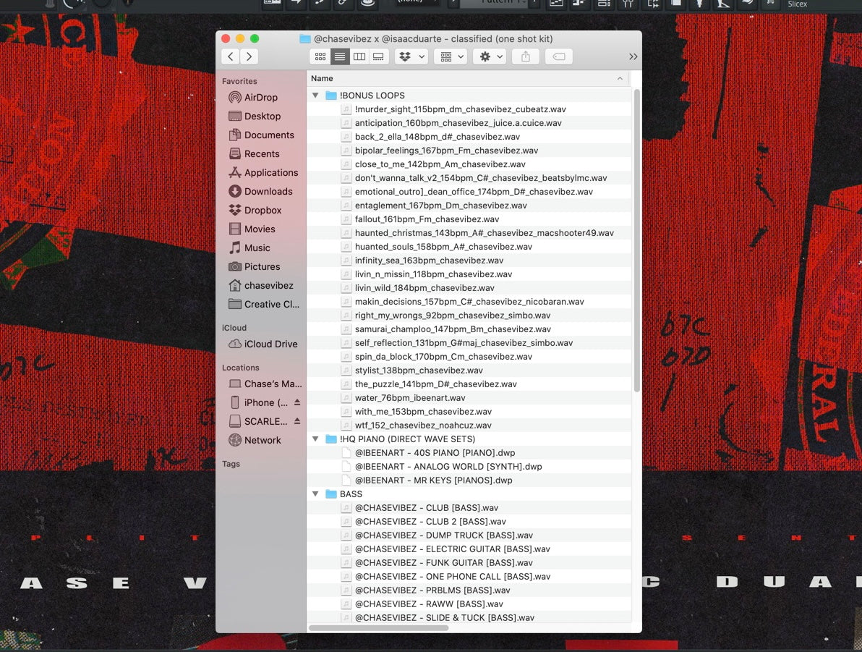Click the vertical scrollbar in Finder
Screen dimensions: 862x652
click(636, 240)
